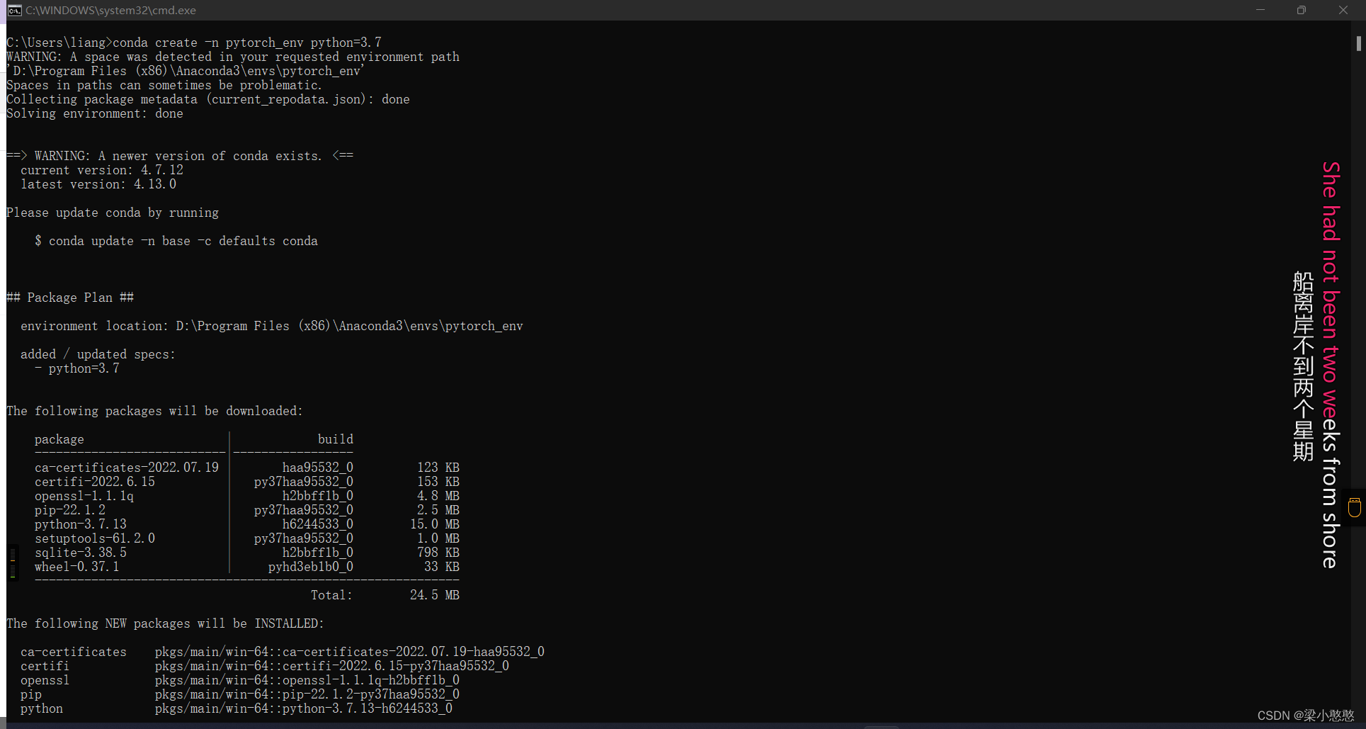Click the '## Package Plan ##' heading
The width and height of the screenshot is (1366, 729).
pyautogui.click(x=70, y=298)
